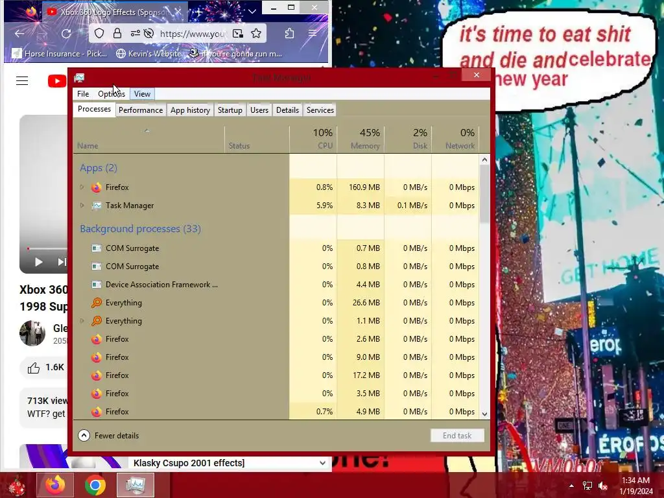The image size is (664, 498).
Task: Expand the second Everything background process
Action: pyautogui.click(x=82, y=321)
